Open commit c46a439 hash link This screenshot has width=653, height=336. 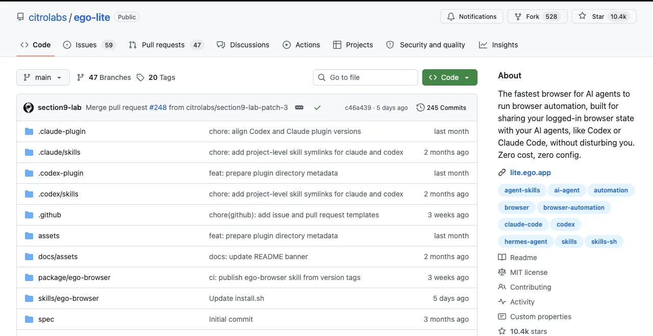coord(357,107)
